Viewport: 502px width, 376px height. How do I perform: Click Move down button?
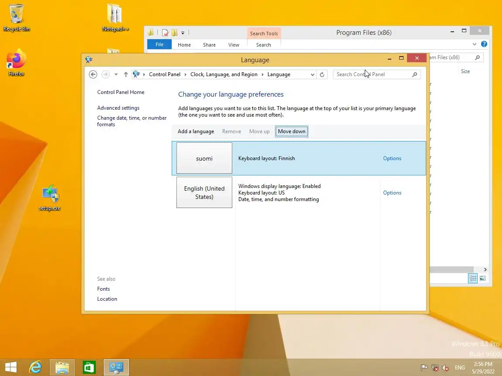[292, 131]
